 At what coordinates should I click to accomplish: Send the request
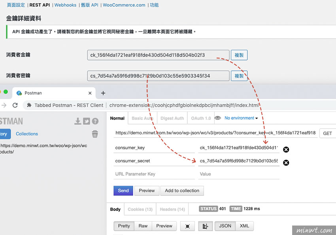pos(123,190)
